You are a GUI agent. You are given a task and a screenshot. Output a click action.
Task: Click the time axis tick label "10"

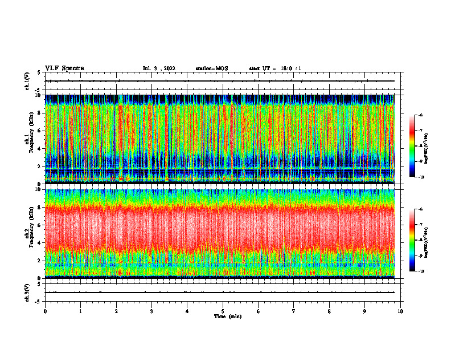tap(400, 311)
